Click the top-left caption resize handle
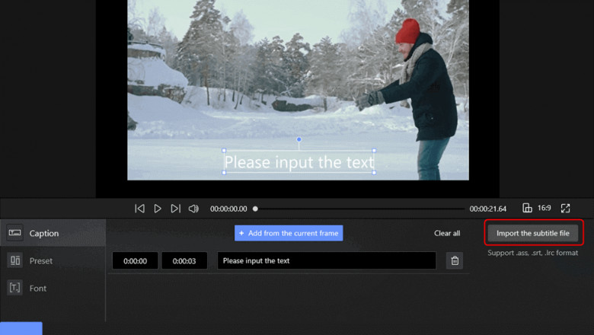This screenshot has width=594, height=335. (224, 151)
